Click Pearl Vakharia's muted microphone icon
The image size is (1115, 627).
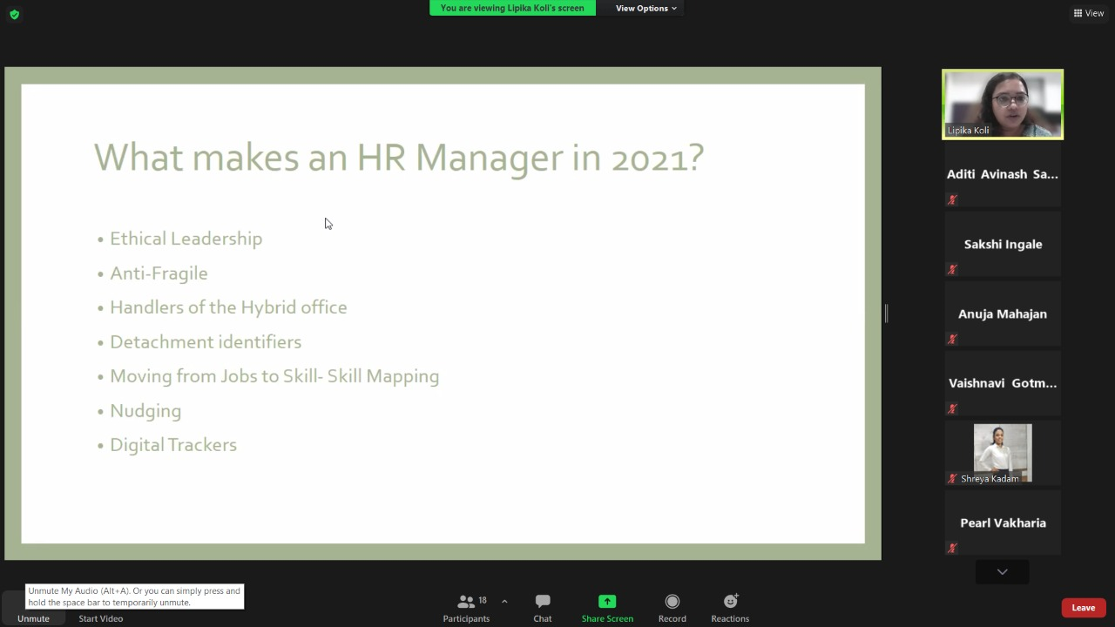point(952,548)
